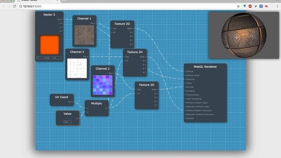Select the Channel 2 node title
Viewport: 281px width, 158px height.
click(x=102, y=68)
